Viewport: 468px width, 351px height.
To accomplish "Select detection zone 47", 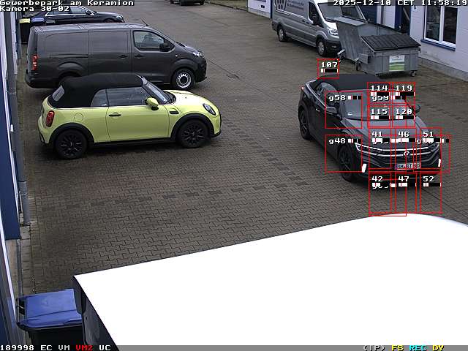I will pyautogui.click(x=405, y=195).
